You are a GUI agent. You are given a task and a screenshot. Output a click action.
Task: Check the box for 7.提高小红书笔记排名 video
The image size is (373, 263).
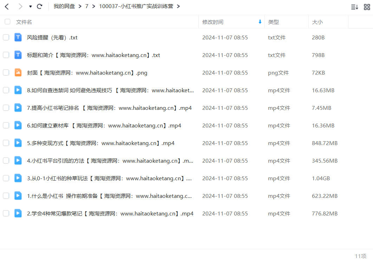(6, 108)
